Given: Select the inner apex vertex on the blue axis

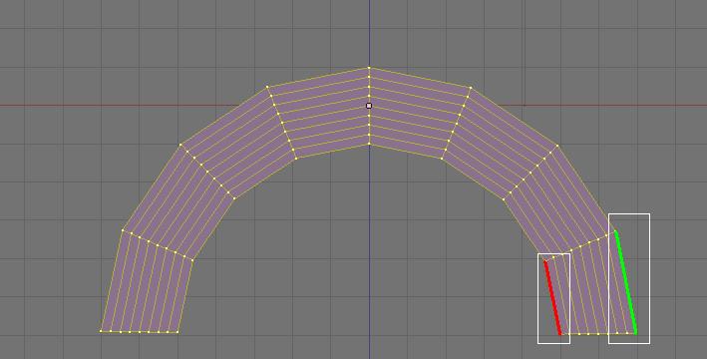Looking at the screenshot, I should [x=369, y=144].
